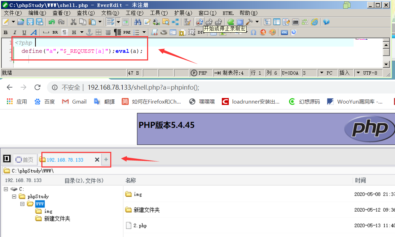Click the command window console icon
395x237 pixels.
pos(296,22)
